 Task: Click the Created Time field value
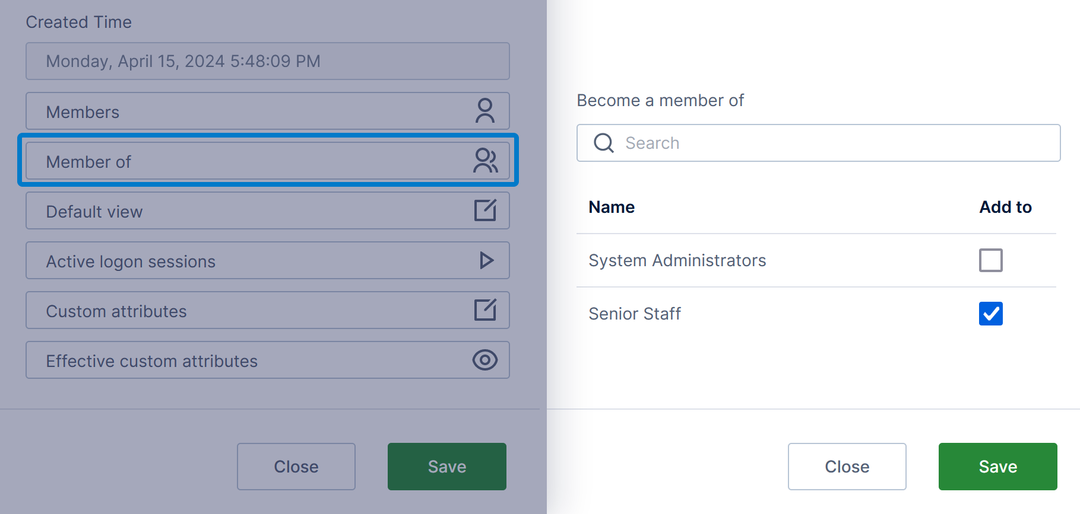pos(268,61)
